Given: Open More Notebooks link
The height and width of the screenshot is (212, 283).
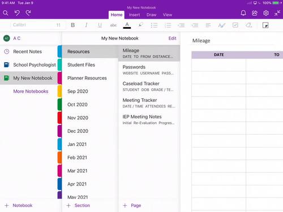Looking at the screenshot, I should pos(31,92).
